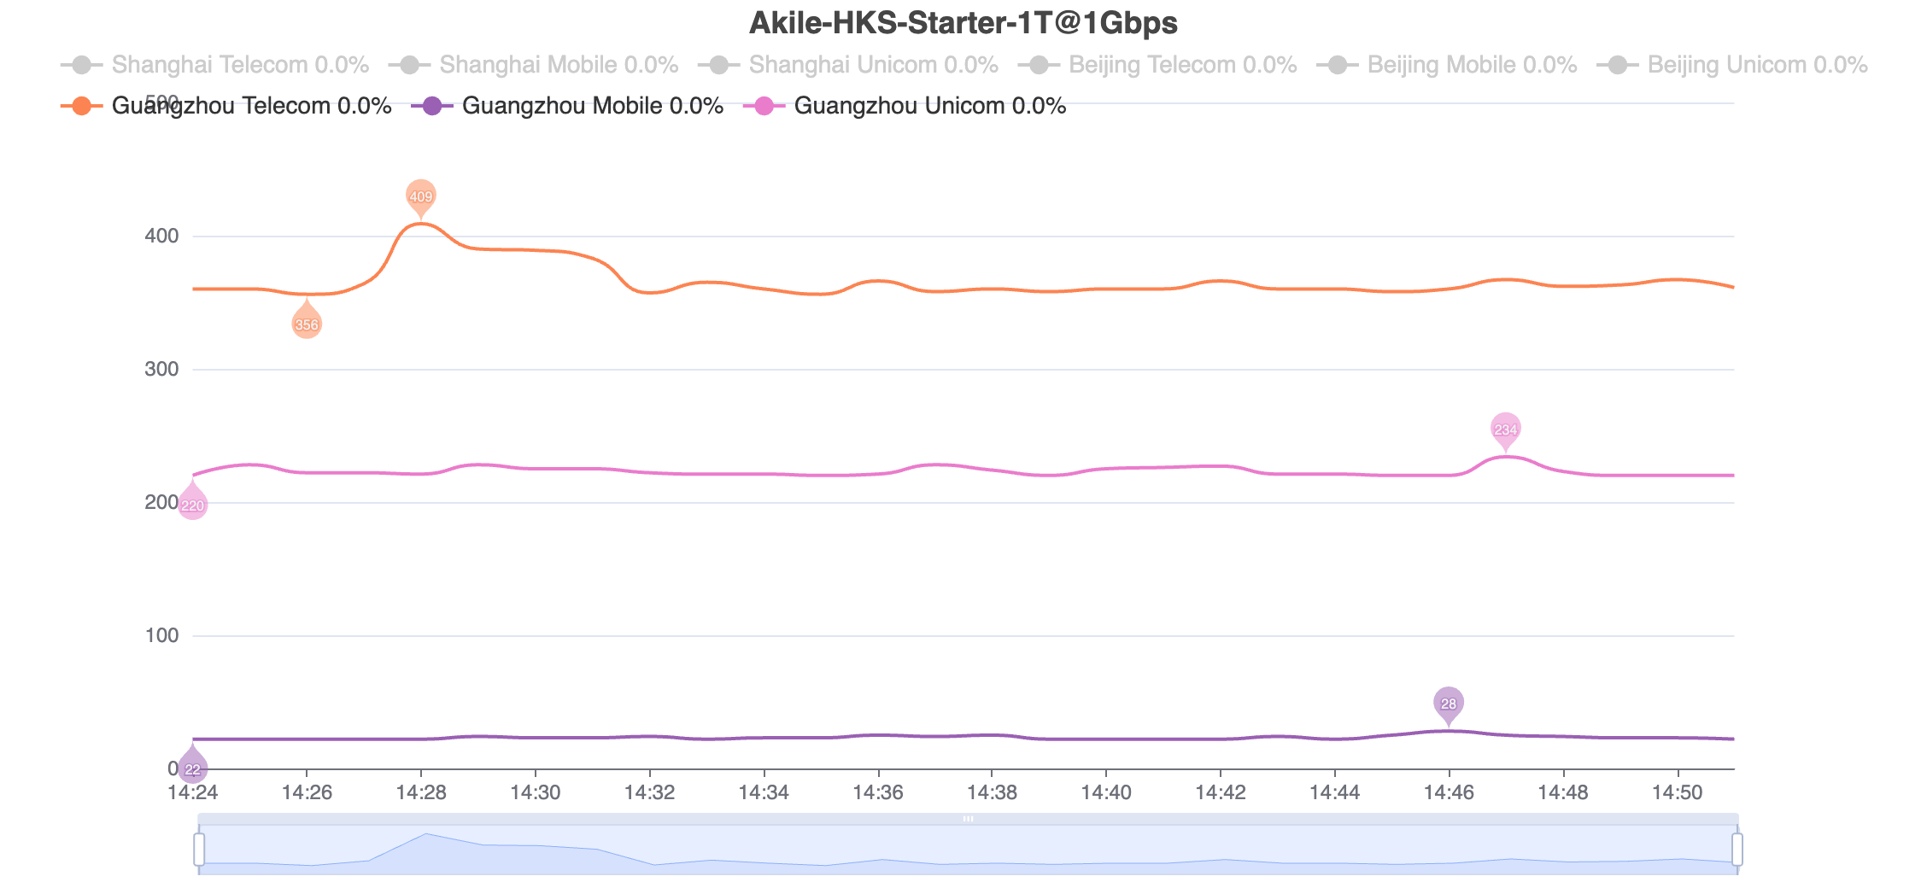Click the Akile-HKS-Starter-1T@1Gbps chart title
Viewport: 1927px width, 888px height.
[963, 23]
